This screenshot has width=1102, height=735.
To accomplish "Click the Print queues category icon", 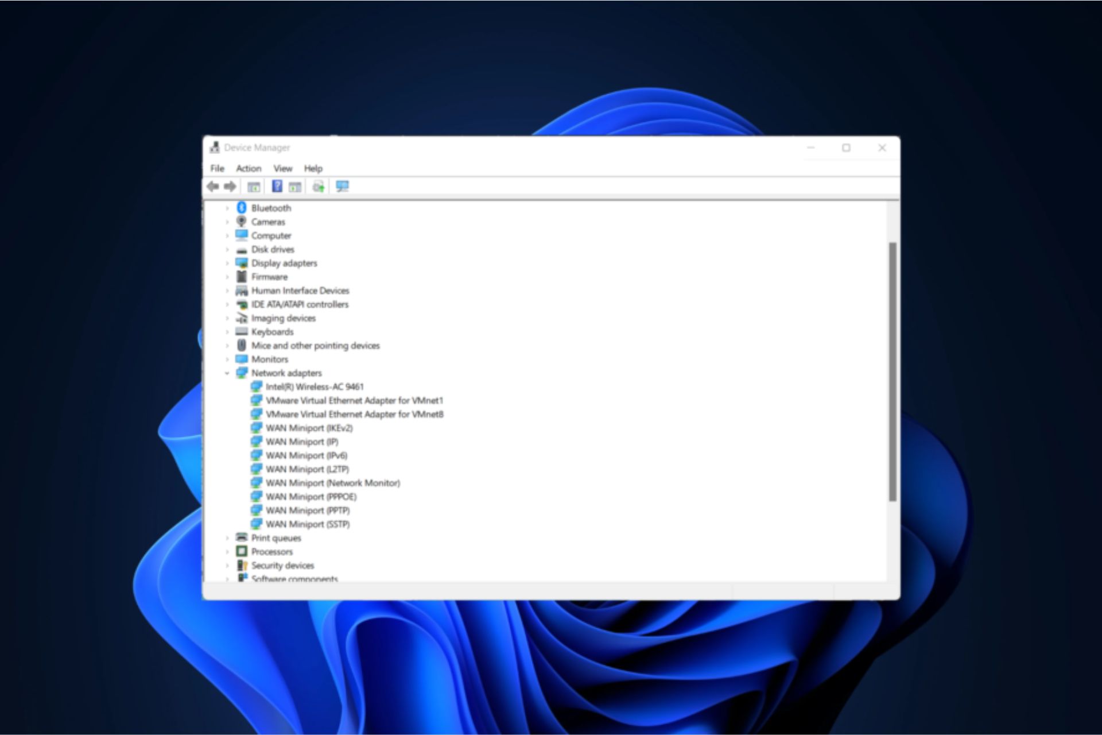I will [242, 538].
